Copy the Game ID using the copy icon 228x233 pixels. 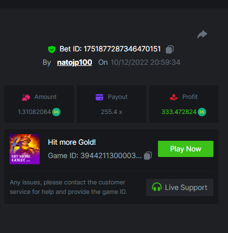[148, 155]
